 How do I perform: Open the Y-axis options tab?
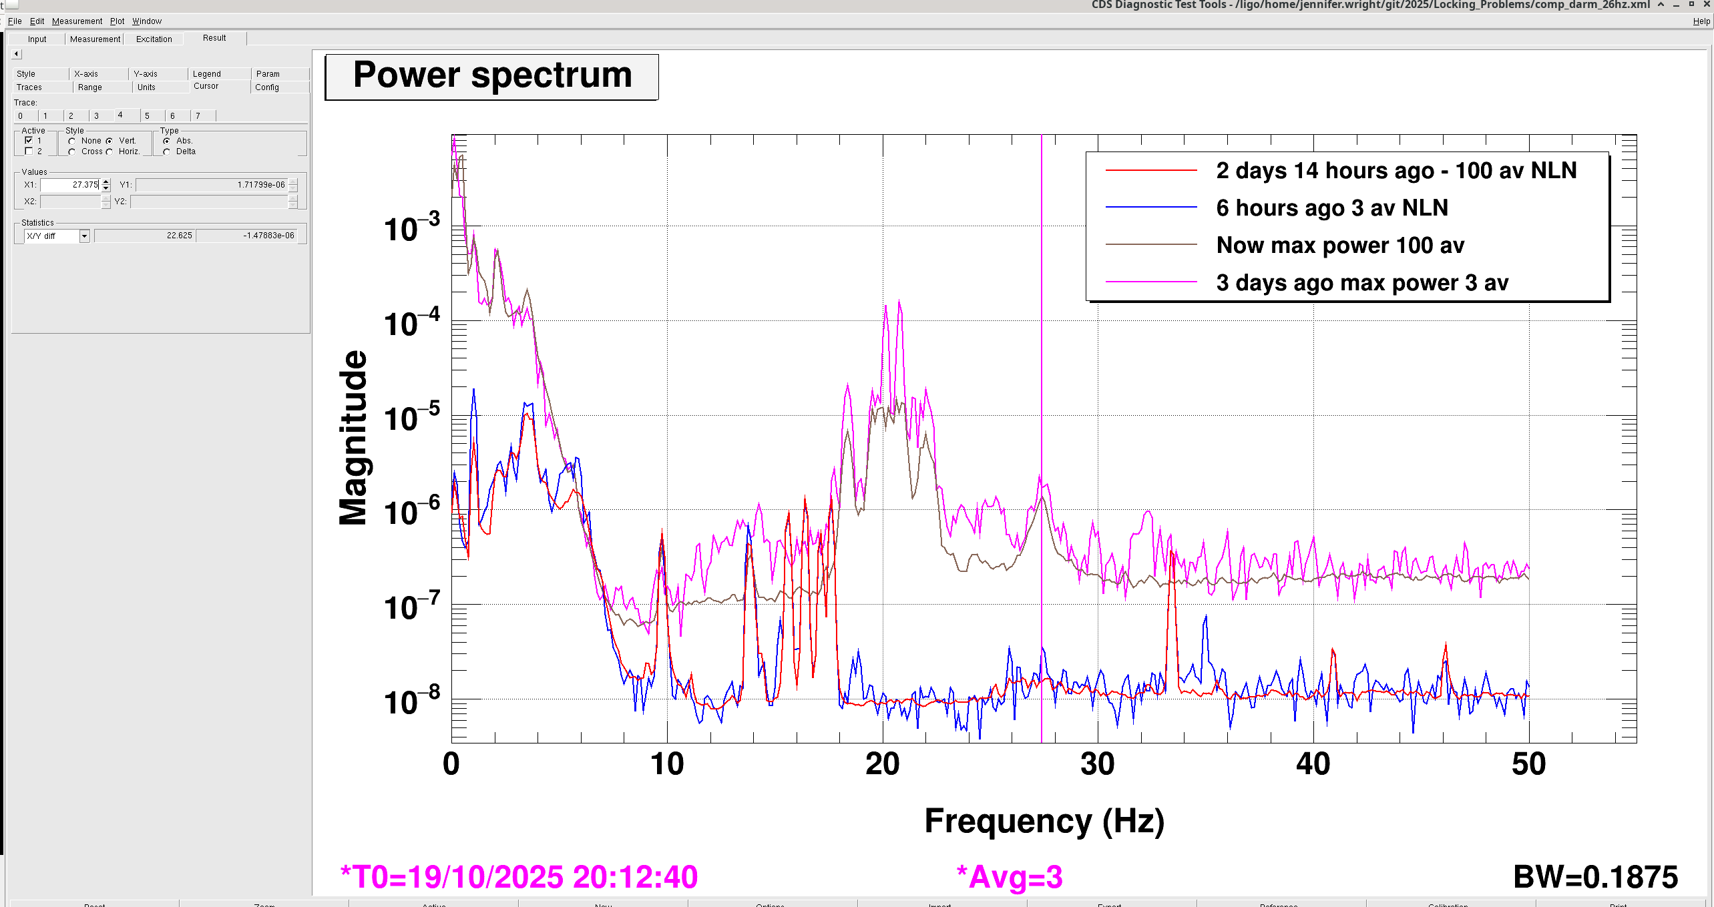click(146, 74)
